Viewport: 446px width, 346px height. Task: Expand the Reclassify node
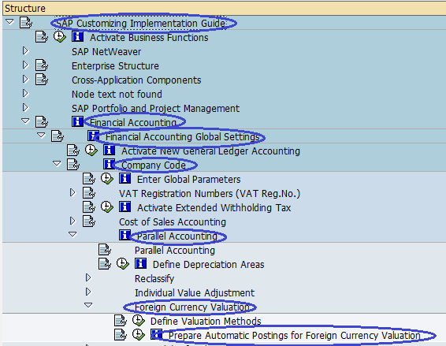88,277
